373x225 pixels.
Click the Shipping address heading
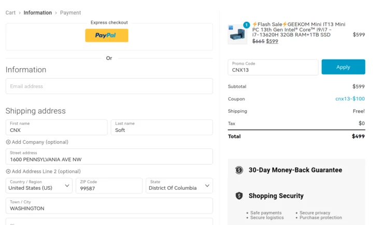click(35, 111)
